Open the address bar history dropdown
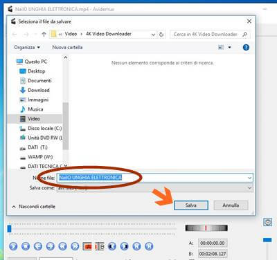This screenshot has height=260, width=277. click(153, 35)
